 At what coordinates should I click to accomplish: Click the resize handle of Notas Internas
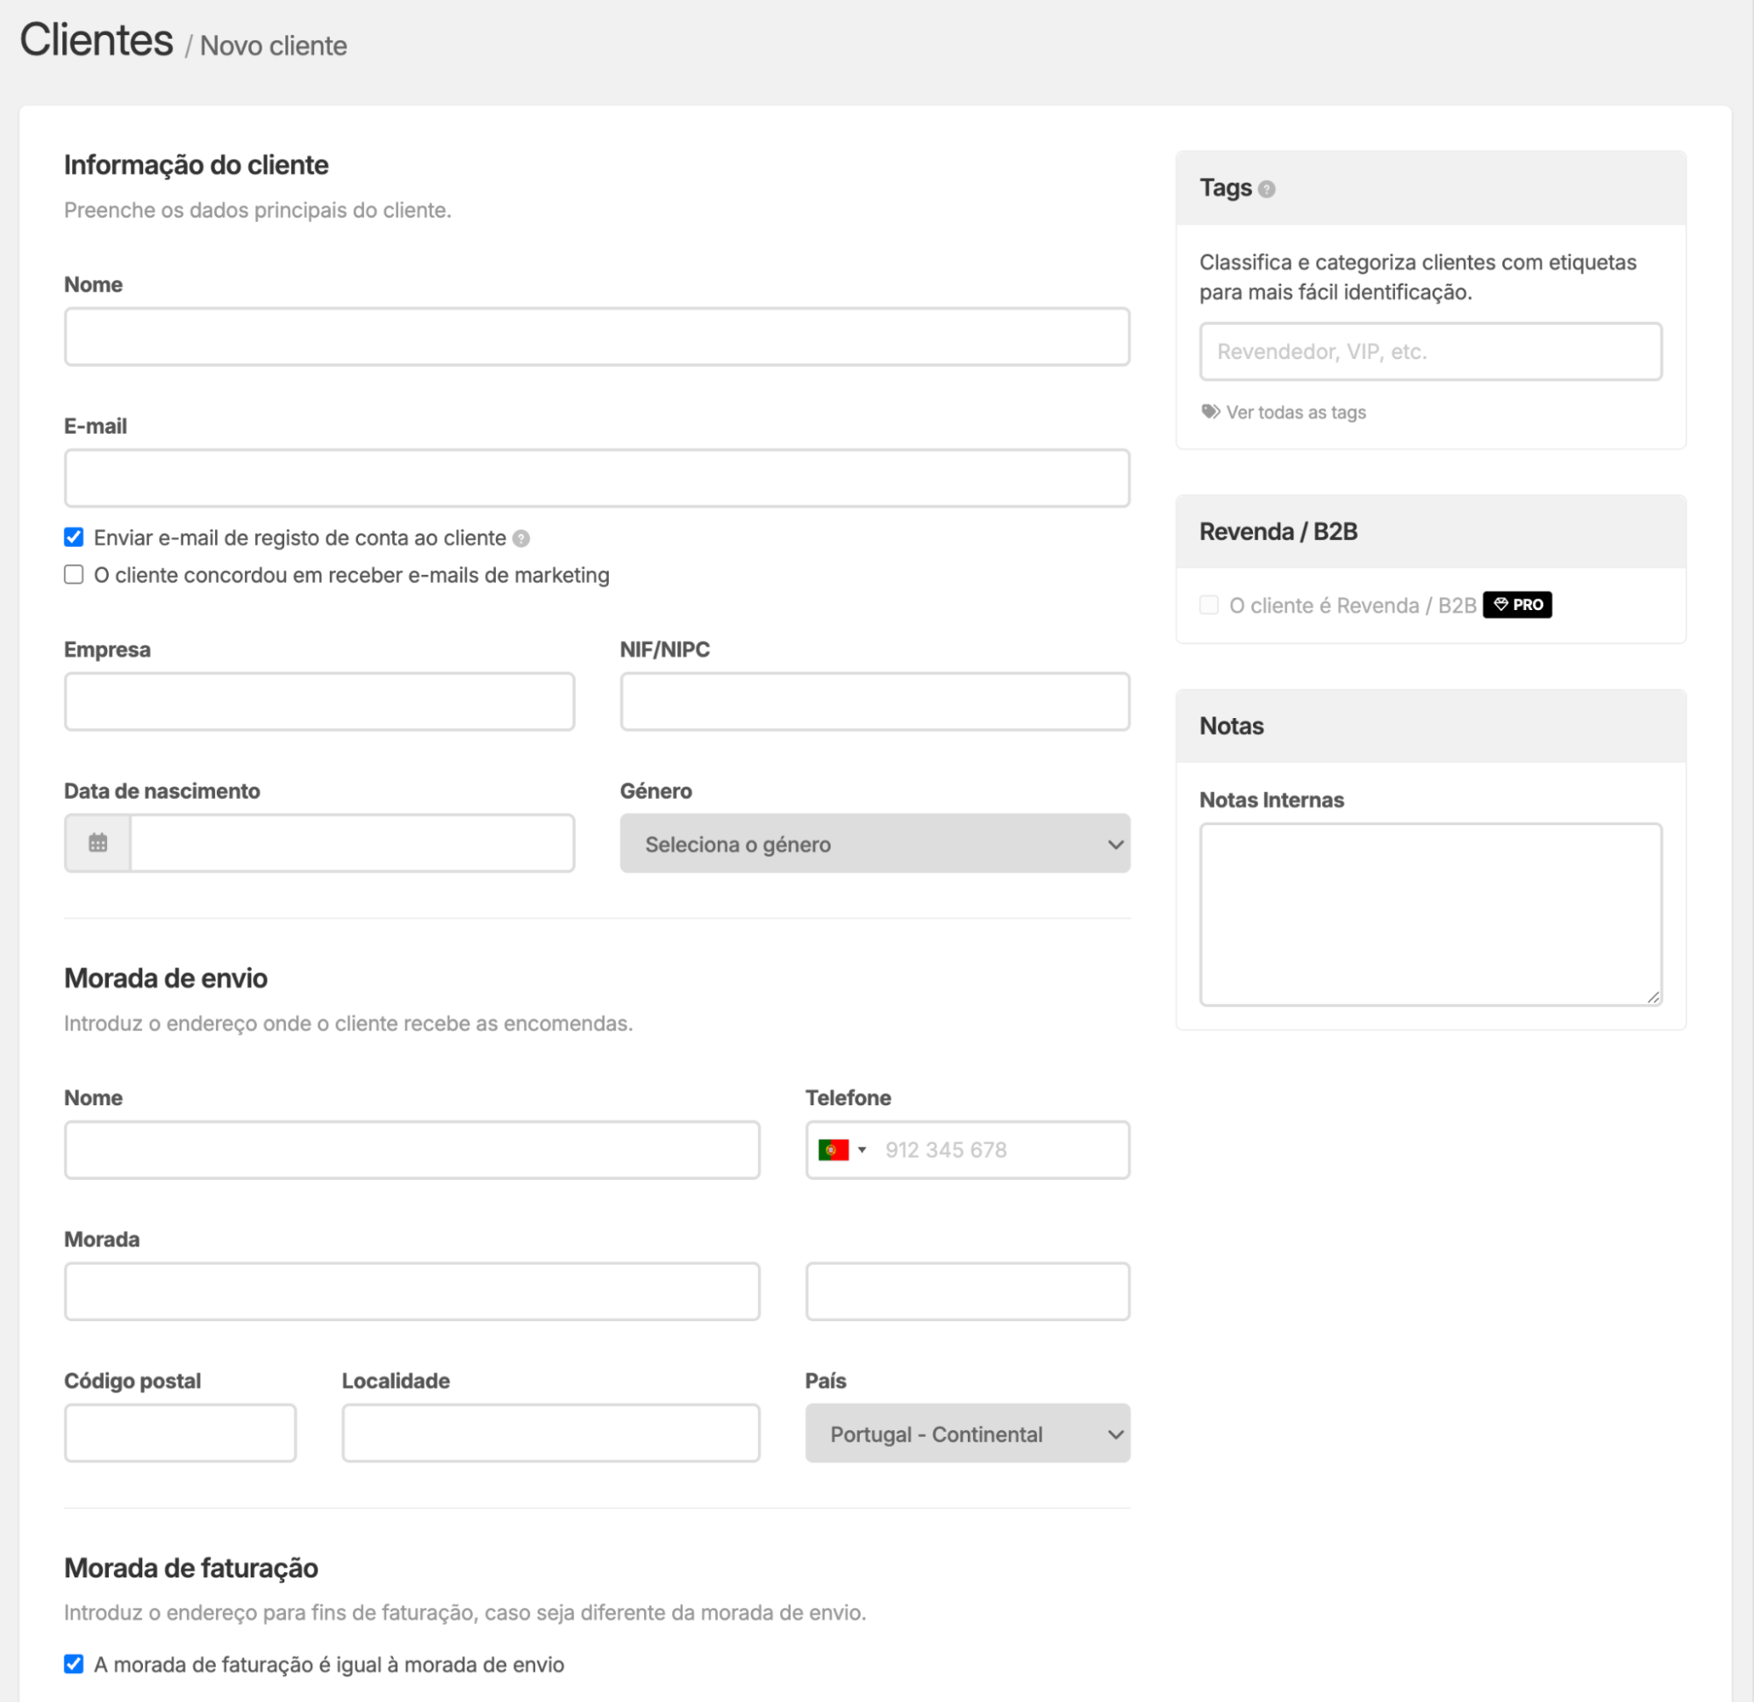point(1653,996)
